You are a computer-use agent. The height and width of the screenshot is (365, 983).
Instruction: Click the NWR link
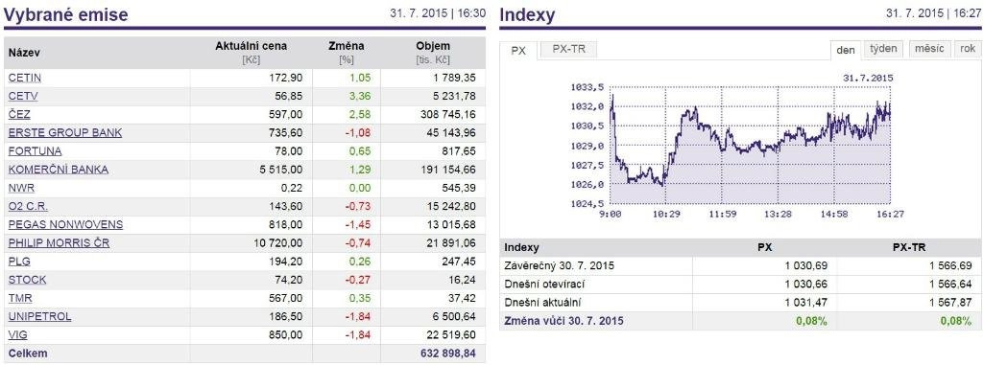tap(21, 187)
